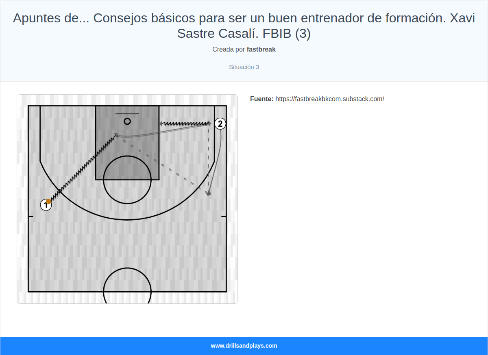Click the page title heading
The height and width of the screenshot is (355, 488).
[x=244, y=26]
